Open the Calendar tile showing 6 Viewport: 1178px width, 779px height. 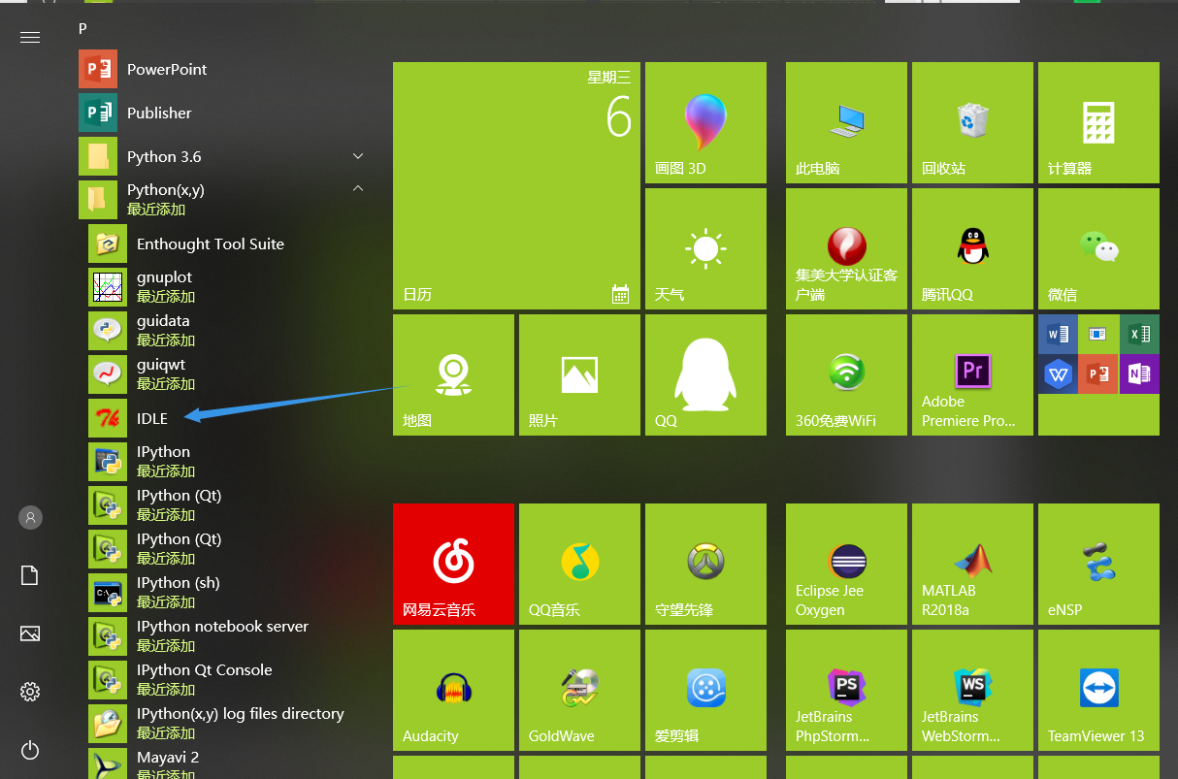(x=516, y=185)
